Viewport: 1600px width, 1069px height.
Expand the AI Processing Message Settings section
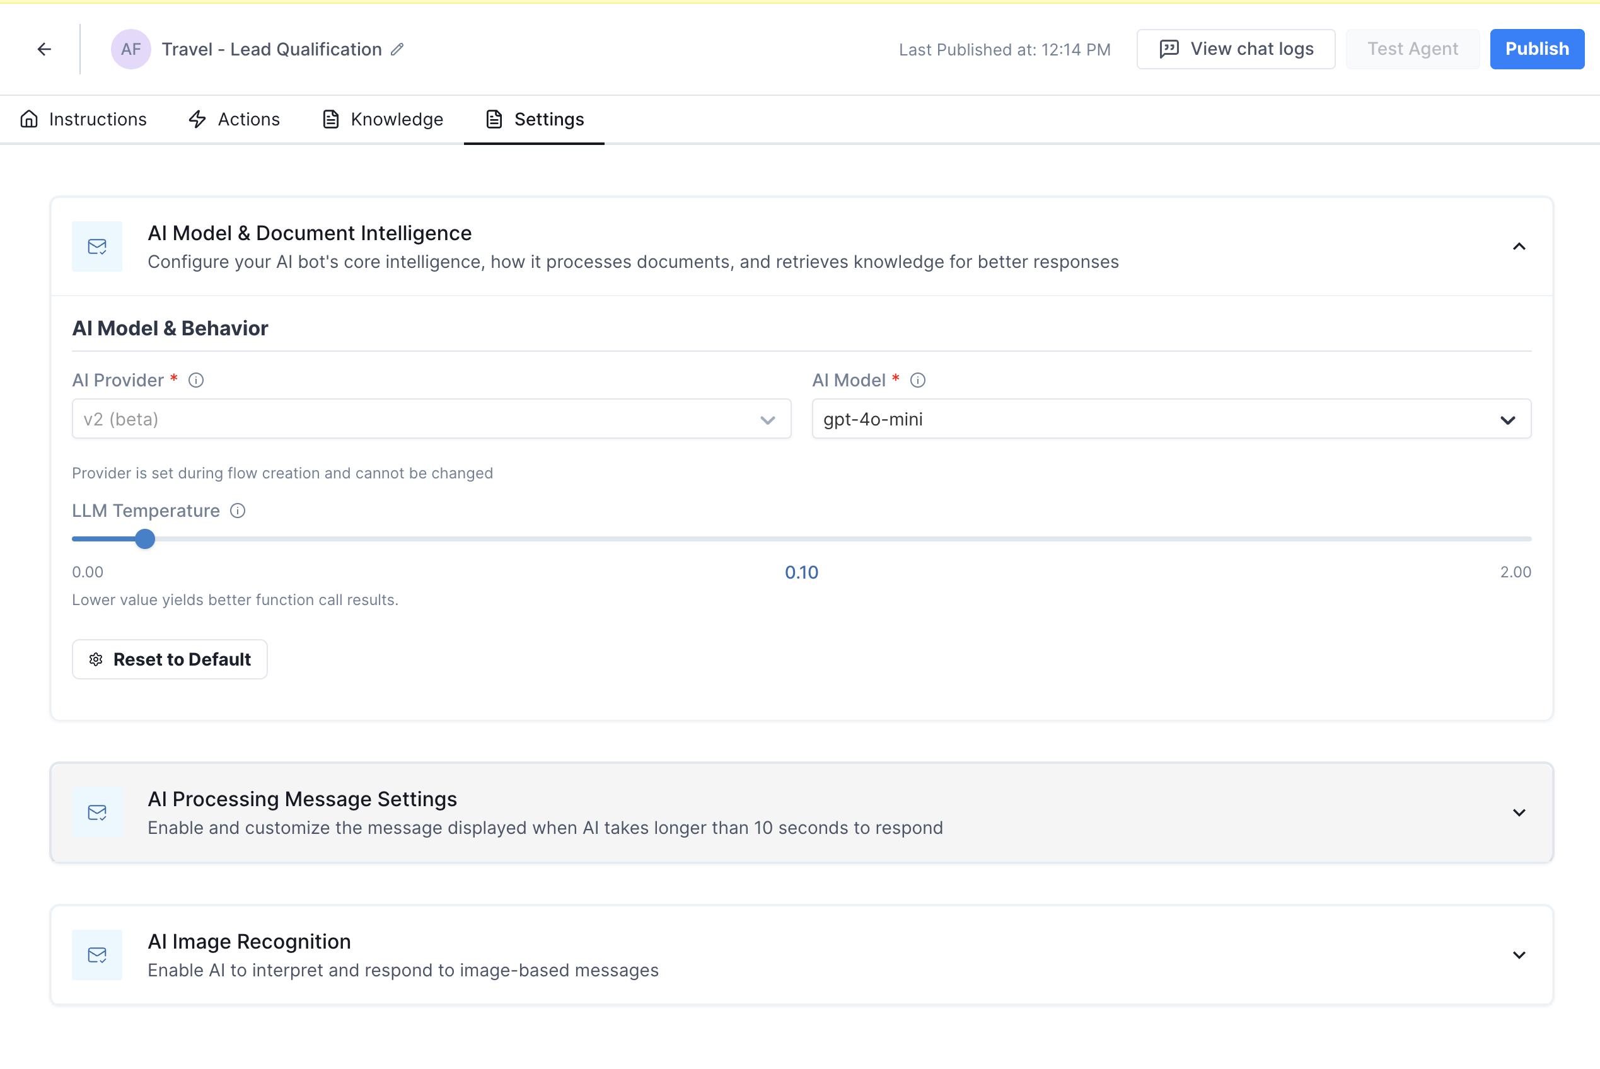(1519, 812)
